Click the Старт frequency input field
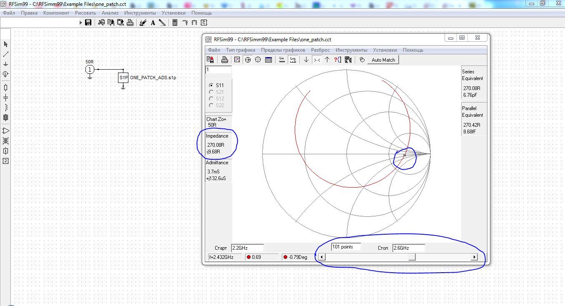Image resolution: width=565 pixels, height=306 pixels. tap(247, 248)
